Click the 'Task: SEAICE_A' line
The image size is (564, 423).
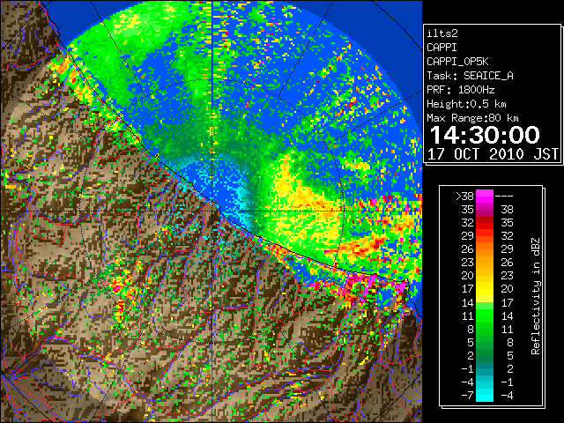tap(470, 76)
